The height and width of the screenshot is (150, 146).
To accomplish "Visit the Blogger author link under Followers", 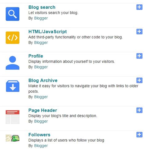I will tap(41, 146).
